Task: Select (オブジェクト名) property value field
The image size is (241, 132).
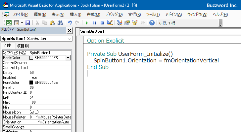Action: coord(50,53)
